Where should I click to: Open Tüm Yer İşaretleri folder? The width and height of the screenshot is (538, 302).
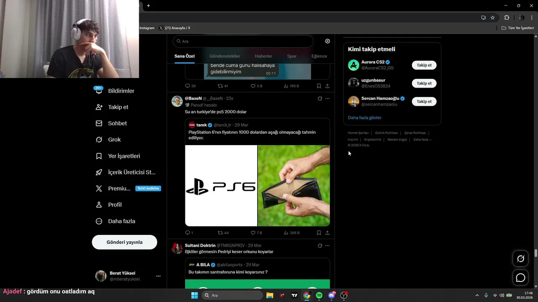(518, 28)
